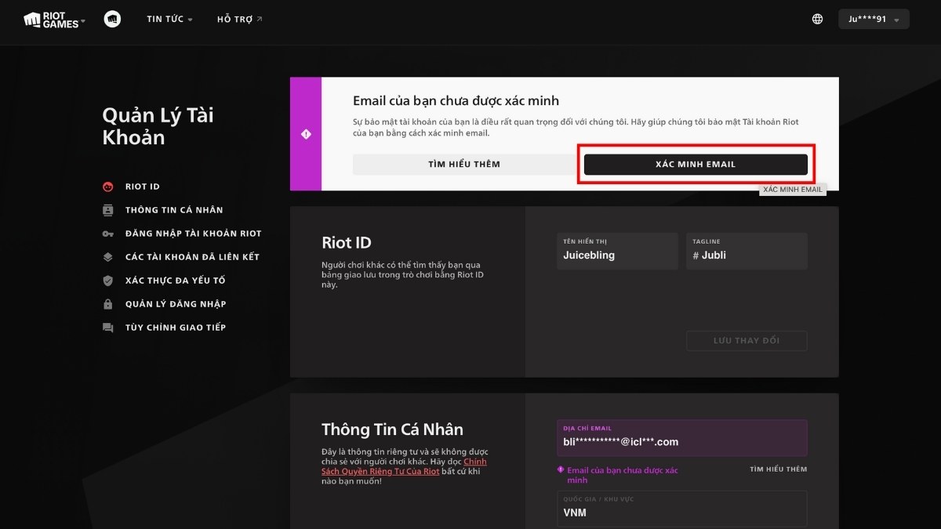Open the Hỗ Trợ support link
The height and width of the screenshot is (529, 941).
(x=239, y=19)
